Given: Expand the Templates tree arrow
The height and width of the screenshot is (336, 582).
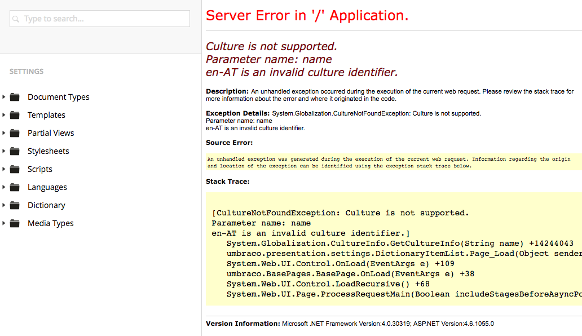Looking at the screenshot, I should coord(4,115).
